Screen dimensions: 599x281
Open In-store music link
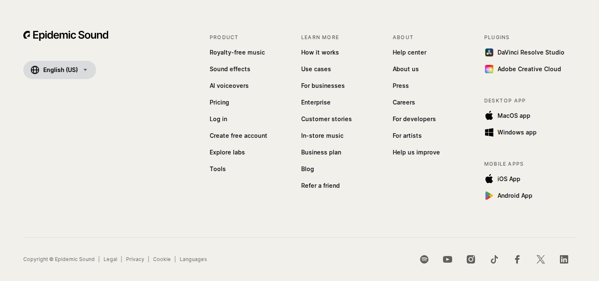322,136
